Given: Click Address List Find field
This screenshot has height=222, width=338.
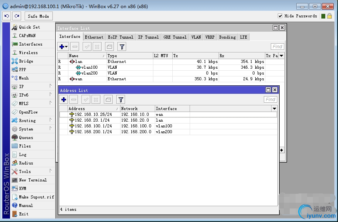Looking at the screenshot, I should (x=270, y=100).
